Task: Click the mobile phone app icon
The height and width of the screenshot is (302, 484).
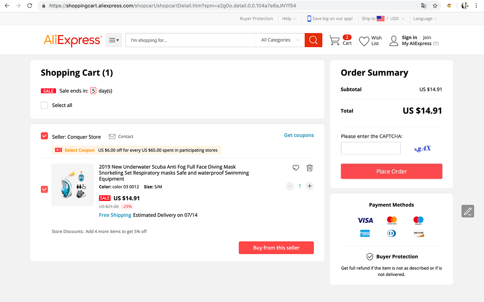Action: click(309, 18)
